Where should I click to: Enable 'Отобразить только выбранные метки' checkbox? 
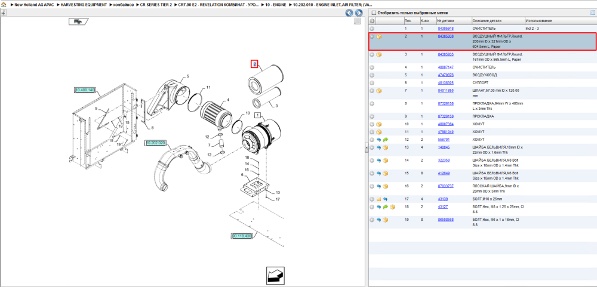(x=374, y=13)
